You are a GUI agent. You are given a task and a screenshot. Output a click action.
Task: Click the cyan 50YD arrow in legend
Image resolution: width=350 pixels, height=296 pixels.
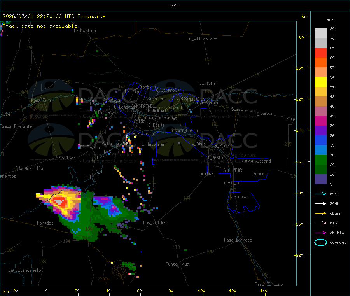[320, 194]
